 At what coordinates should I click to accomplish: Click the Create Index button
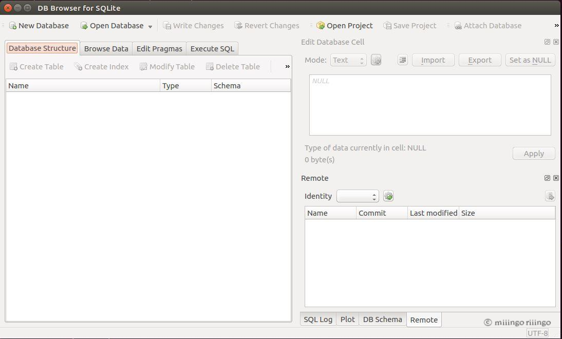[x=101, y=67]
